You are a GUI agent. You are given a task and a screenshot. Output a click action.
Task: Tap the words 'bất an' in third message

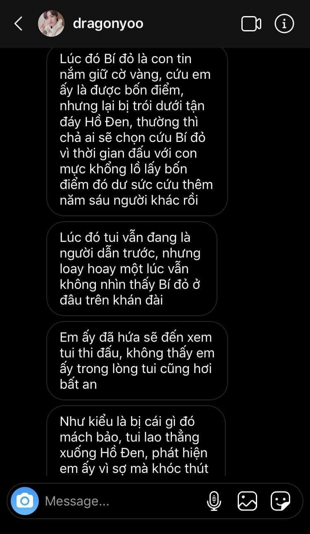(78, 384)
